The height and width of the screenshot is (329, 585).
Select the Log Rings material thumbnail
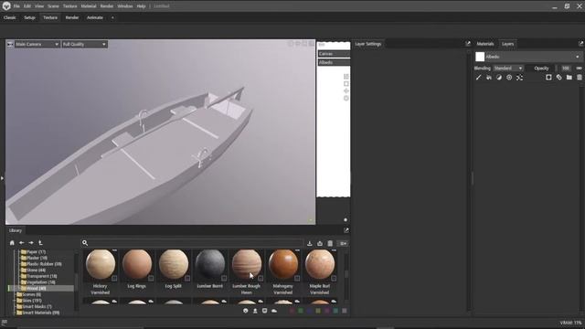point(137,264)
